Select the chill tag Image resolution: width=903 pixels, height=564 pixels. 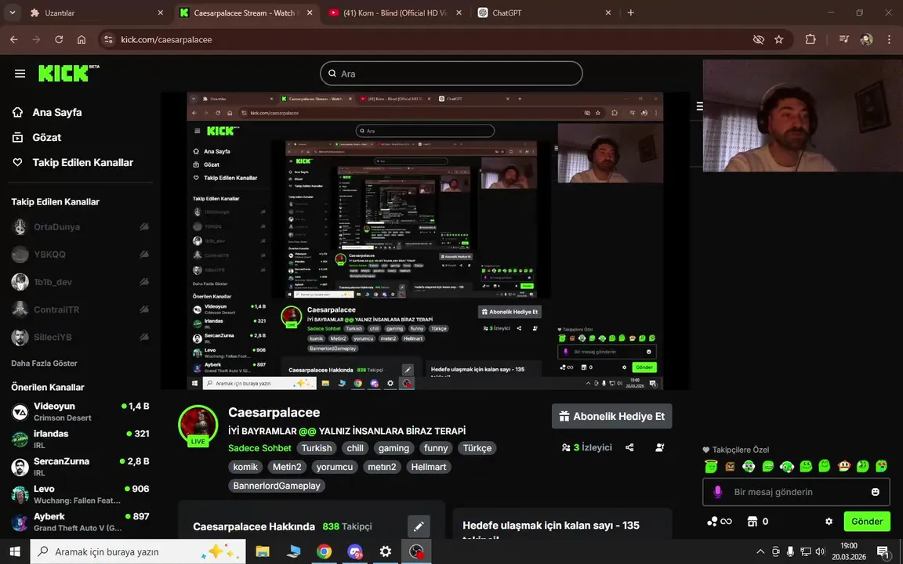[355, 448]
